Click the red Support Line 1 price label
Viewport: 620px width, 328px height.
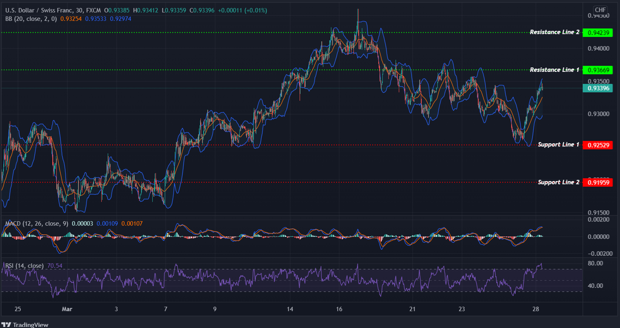pyautogui.click(x=598, y=145)
